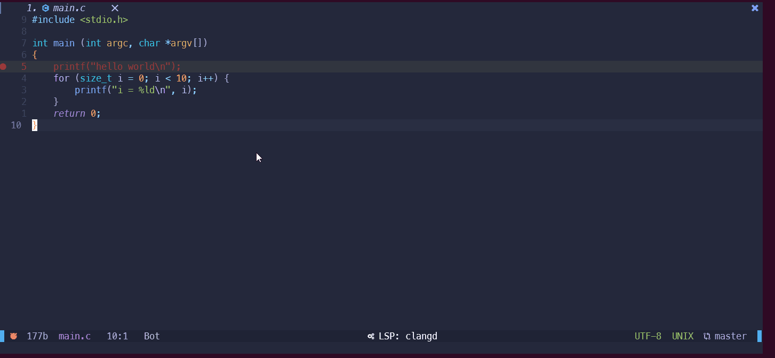Click the 177b file size indicator
The image size is (775, 358).
37,336
